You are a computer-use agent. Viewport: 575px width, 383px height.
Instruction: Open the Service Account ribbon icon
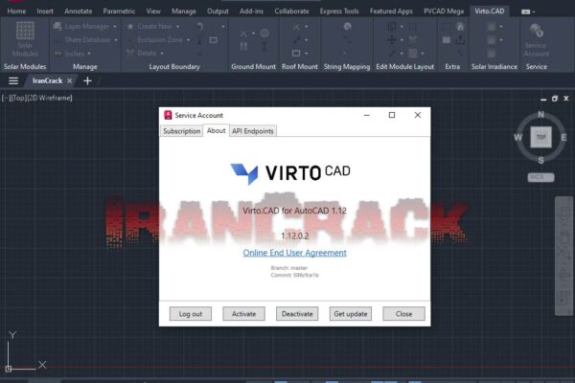536,31
